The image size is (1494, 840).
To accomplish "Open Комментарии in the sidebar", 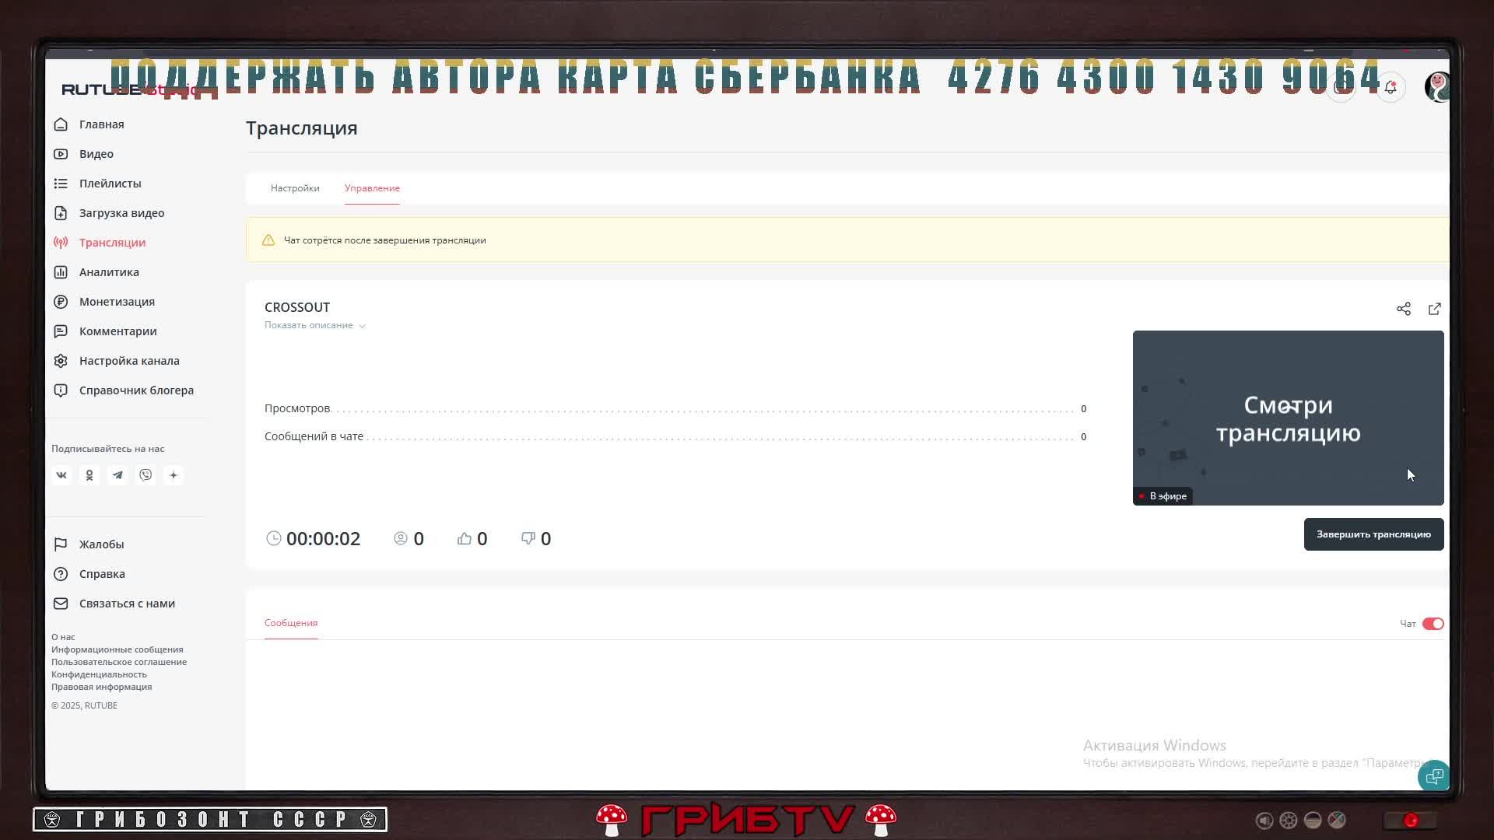I will [x=117, y=331].
